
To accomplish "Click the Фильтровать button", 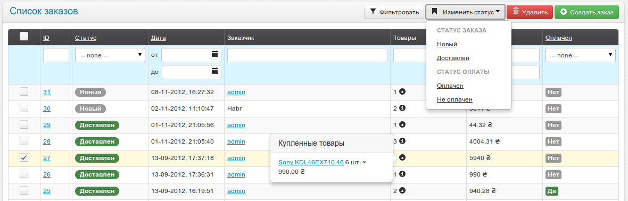I will pos(394,12).
